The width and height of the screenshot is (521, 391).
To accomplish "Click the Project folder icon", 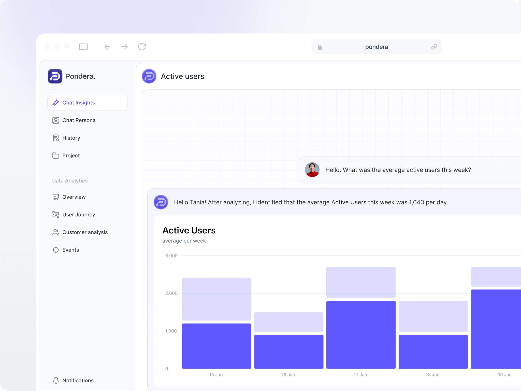I will coord(56,156).
